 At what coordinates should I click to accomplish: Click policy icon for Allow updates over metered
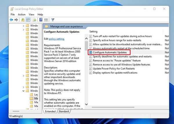(91, 44)
